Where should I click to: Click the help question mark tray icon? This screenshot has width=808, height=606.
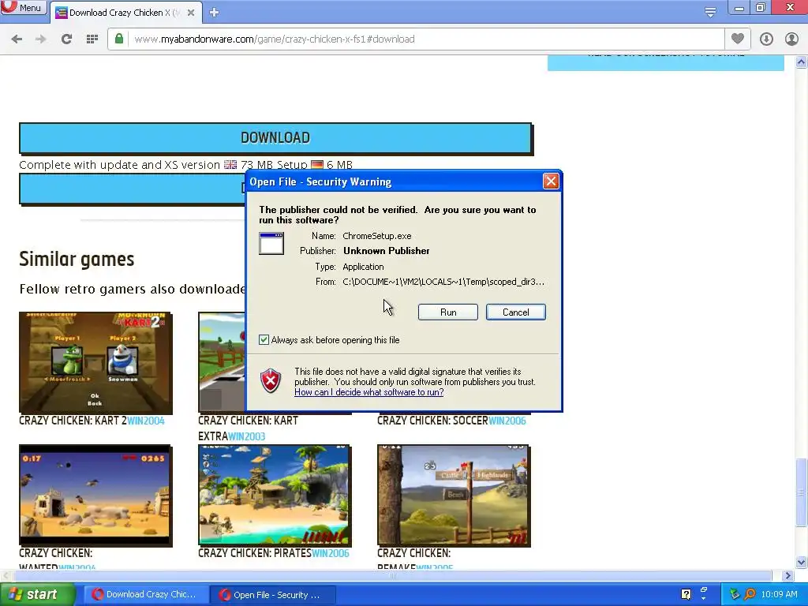click(x=686, y=594)
